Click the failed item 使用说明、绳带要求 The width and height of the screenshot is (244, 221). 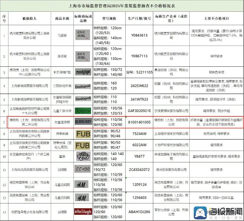tap(216, 133)
